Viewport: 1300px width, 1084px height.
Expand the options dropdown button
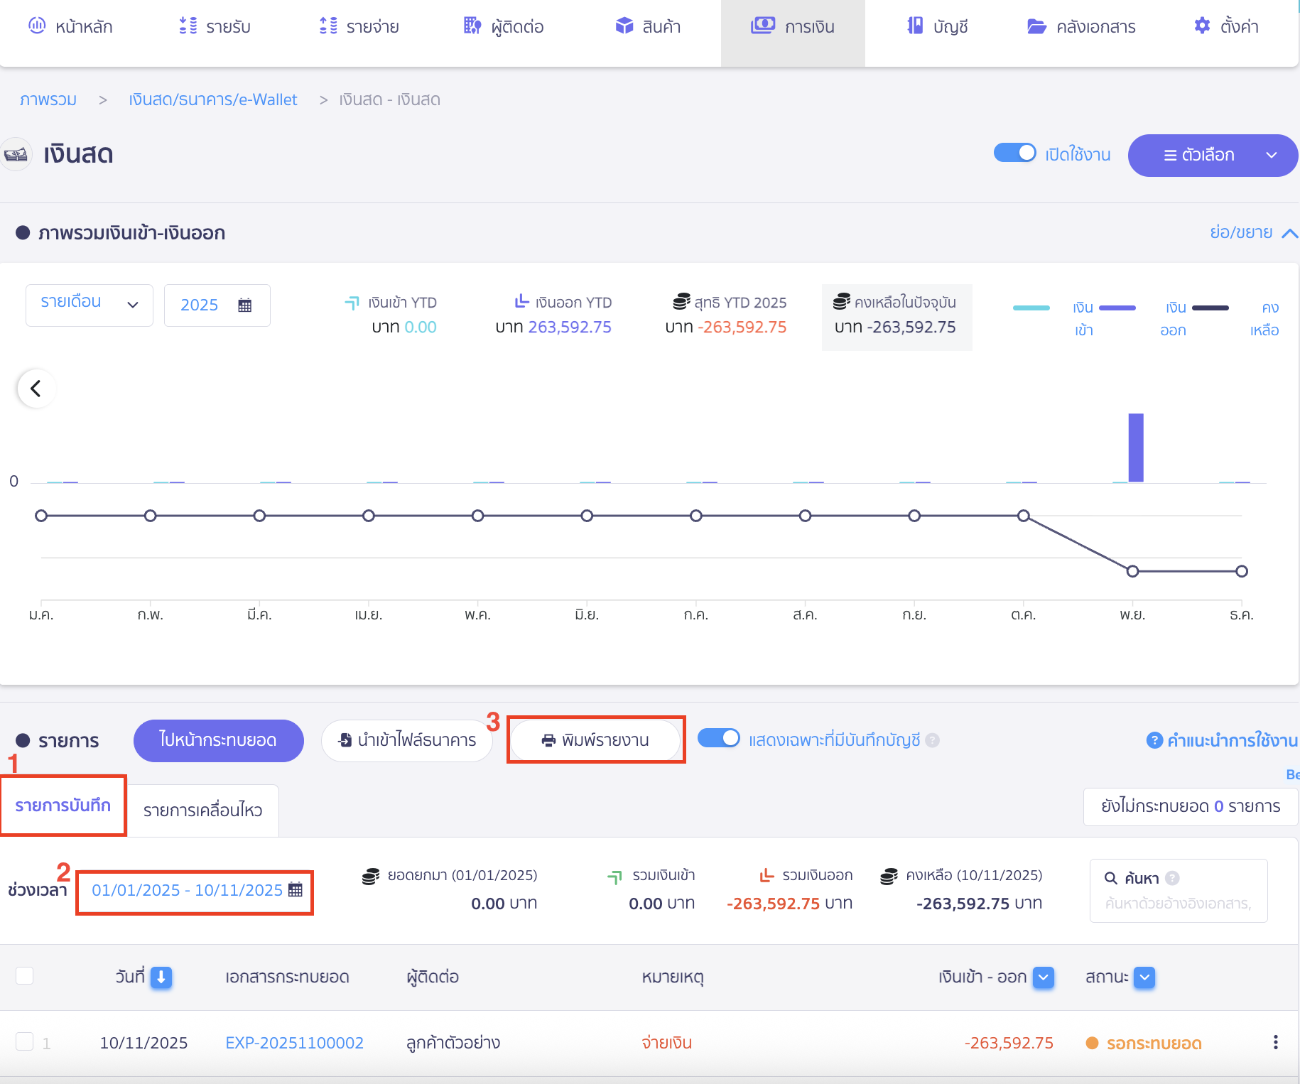(x=1212, y=155)
